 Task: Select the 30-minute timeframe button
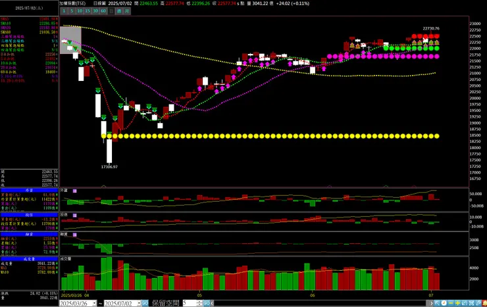click(95, 11)
